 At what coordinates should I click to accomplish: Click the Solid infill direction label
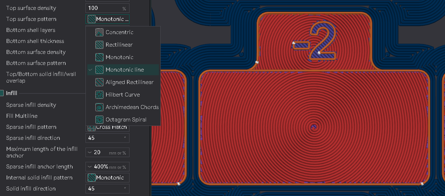[x=31, y=189]
